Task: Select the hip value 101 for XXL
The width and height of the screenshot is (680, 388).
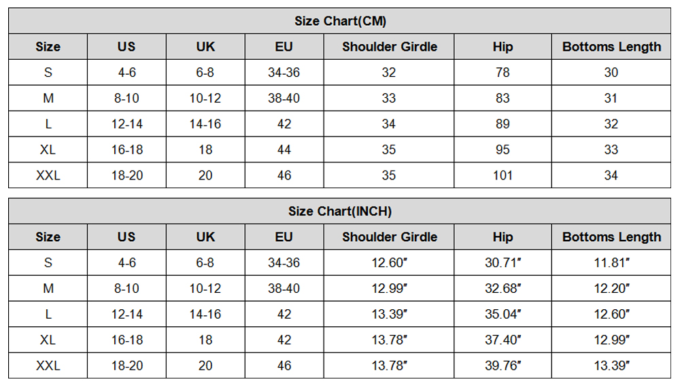Action: [503, 175]
